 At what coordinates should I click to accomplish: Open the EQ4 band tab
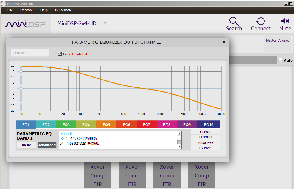tap(86, 124)
